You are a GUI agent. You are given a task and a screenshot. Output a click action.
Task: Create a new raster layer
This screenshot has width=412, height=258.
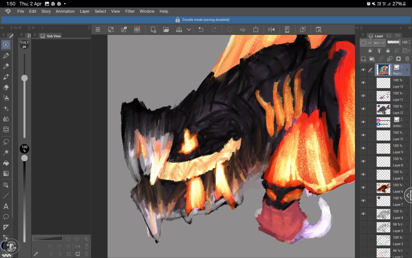click(363, 58)
